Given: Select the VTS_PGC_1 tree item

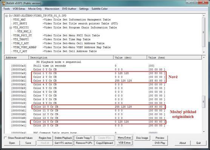Looking at the screenshot, I should [24, 31].
